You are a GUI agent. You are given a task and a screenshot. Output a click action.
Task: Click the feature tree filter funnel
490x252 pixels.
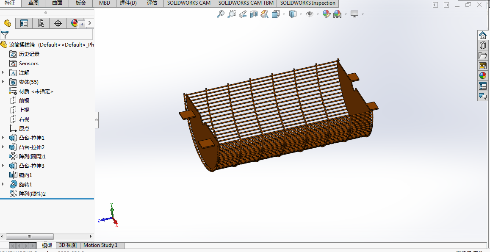(5, 34)
